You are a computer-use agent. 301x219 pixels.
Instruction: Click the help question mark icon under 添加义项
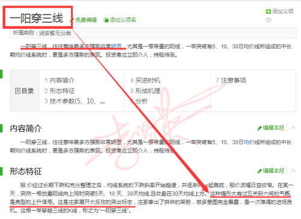click(268, 20)
